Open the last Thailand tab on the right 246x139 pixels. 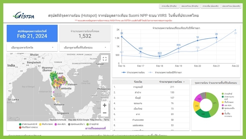tap(231, 6)
